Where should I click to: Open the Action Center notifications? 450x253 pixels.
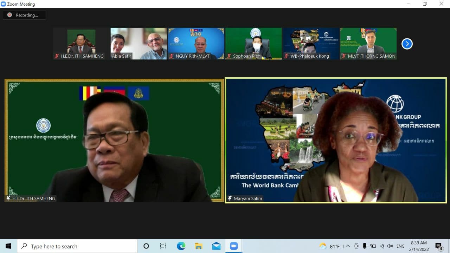click(x=439, y=246)
